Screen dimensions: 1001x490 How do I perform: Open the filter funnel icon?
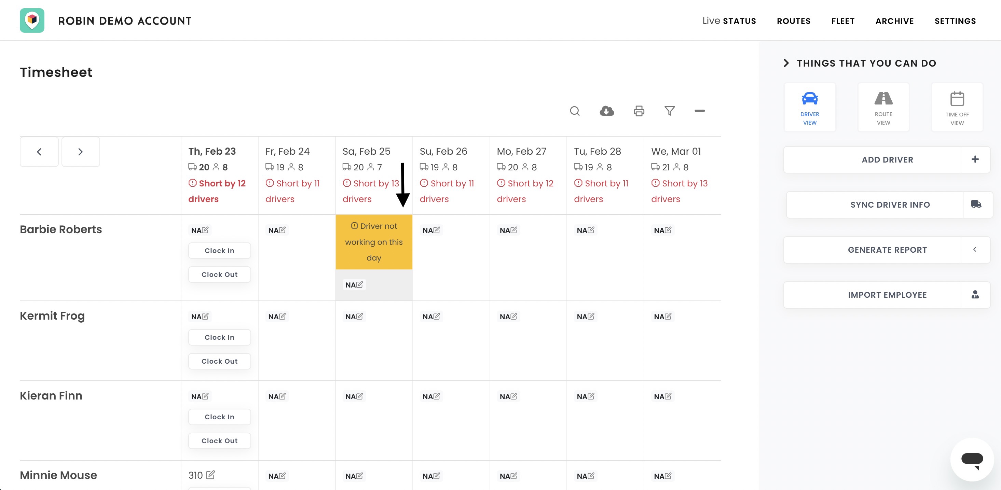(x=670, y=111)
